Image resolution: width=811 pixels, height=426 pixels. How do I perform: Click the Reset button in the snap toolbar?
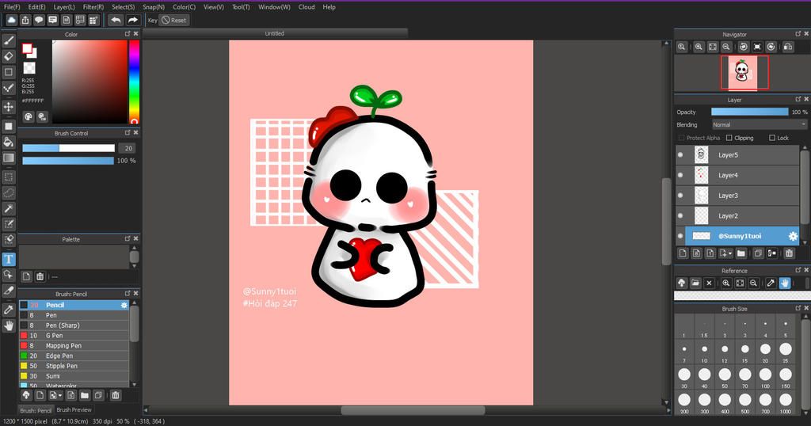174,20
